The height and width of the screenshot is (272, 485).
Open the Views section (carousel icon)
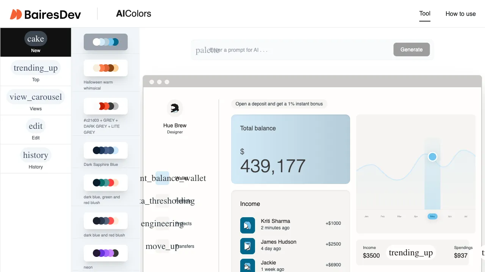coord(36,100)
